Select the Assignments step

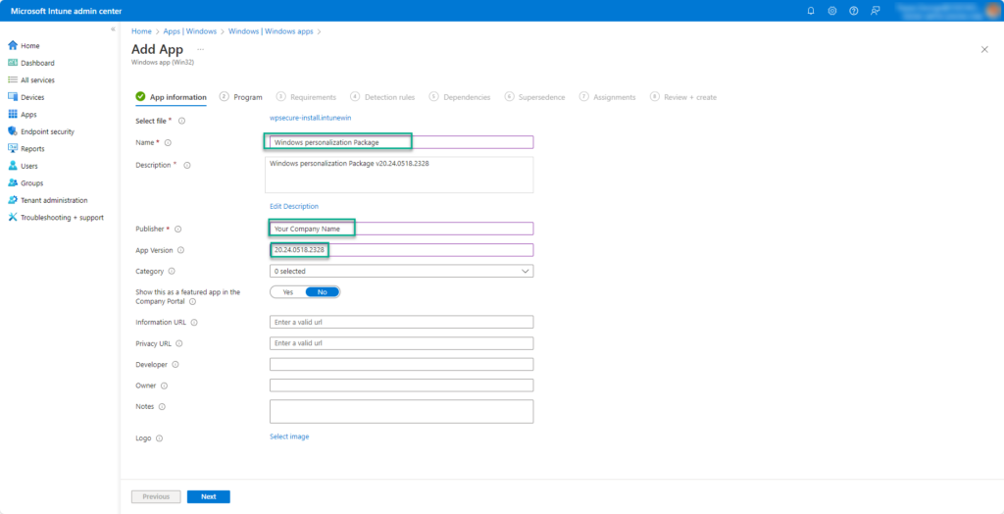[x=608, y=97]
